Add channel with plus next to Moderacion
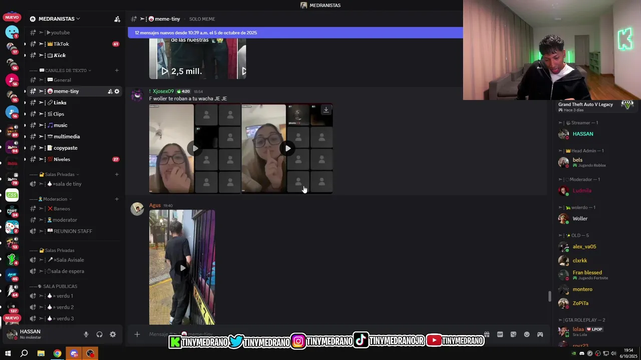Viewport: 641px width, 360px height. 117,199
